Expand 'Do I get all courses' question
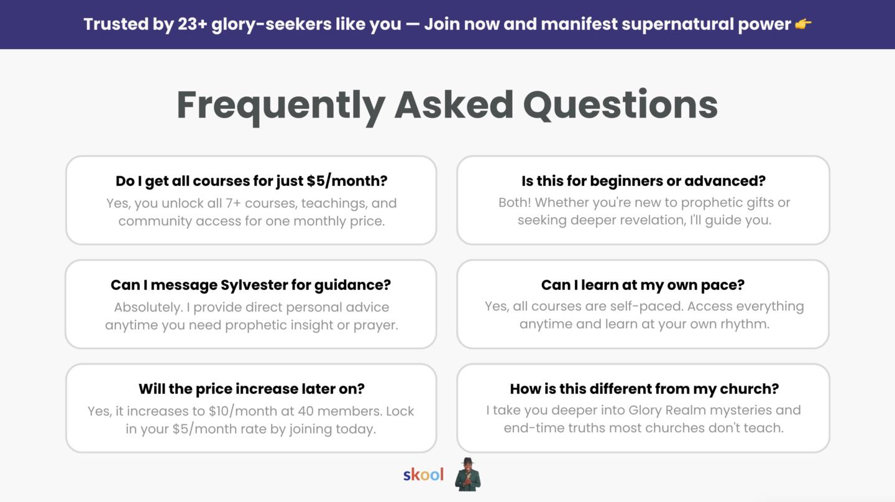 (251, 181)
